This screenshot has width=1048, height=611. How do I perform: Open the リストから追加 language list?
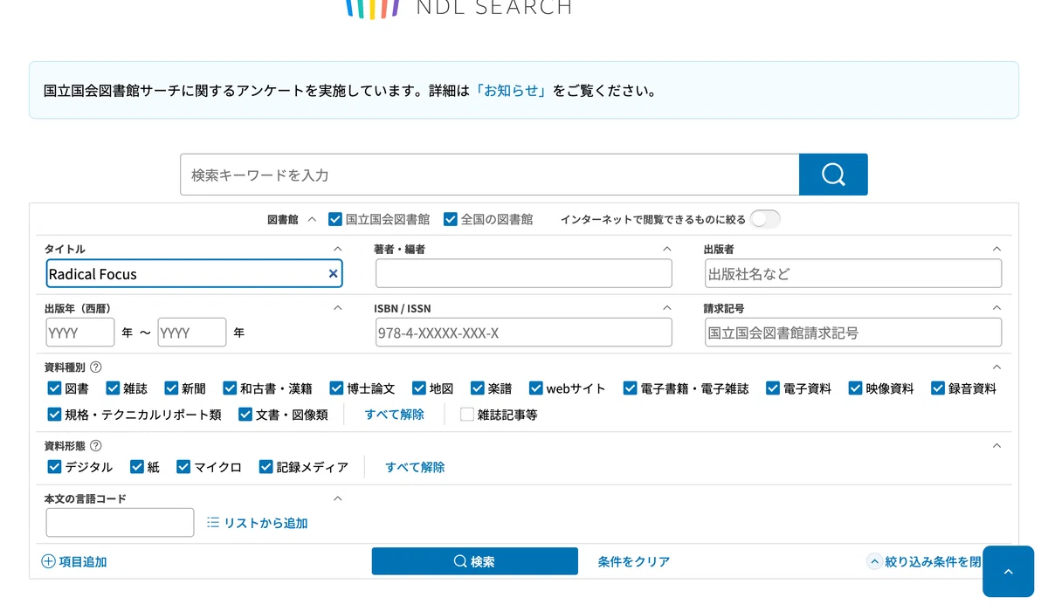tap(258, 523)
